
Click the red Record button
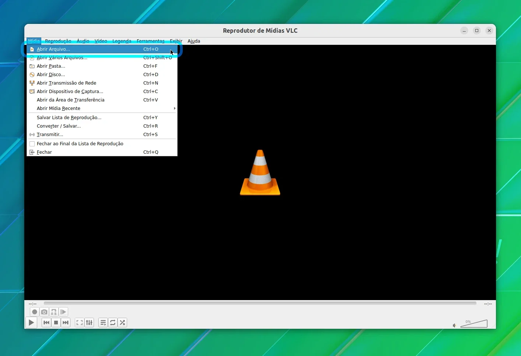point(35,312)
